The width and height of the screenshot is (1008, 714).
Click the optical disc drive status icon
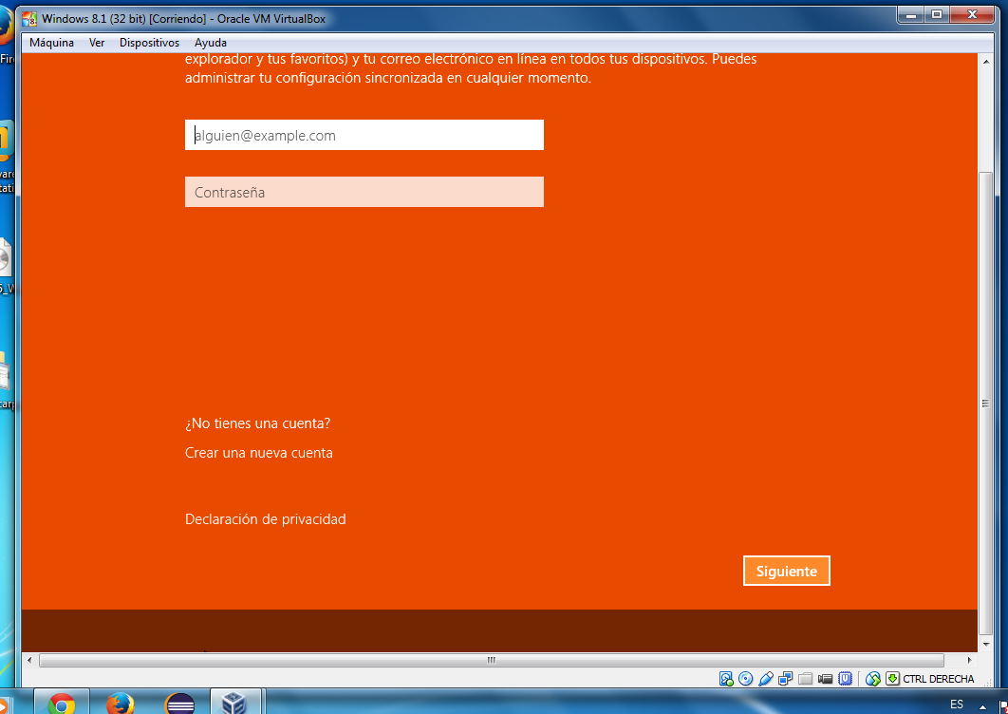pyautogui.click(x=746, y=679)
